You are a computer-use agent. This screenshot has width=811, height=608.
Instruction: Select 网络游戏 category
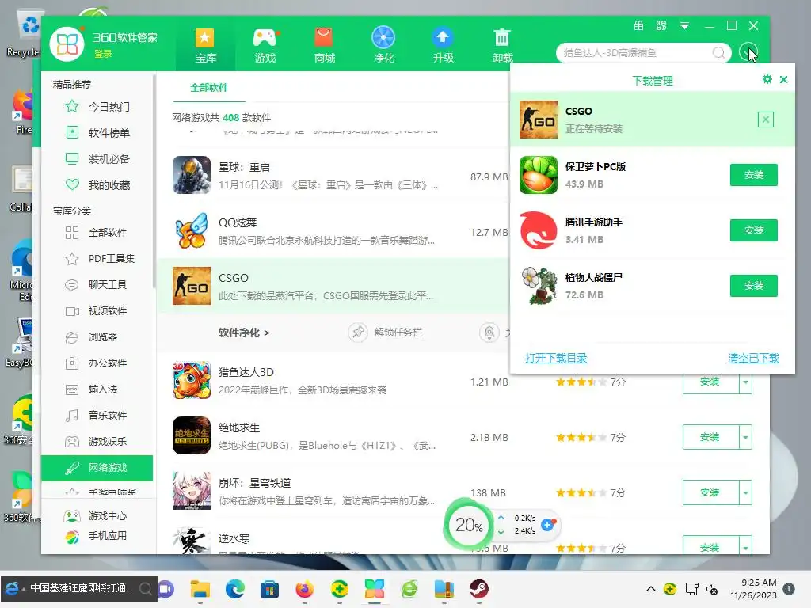[97, 467]
